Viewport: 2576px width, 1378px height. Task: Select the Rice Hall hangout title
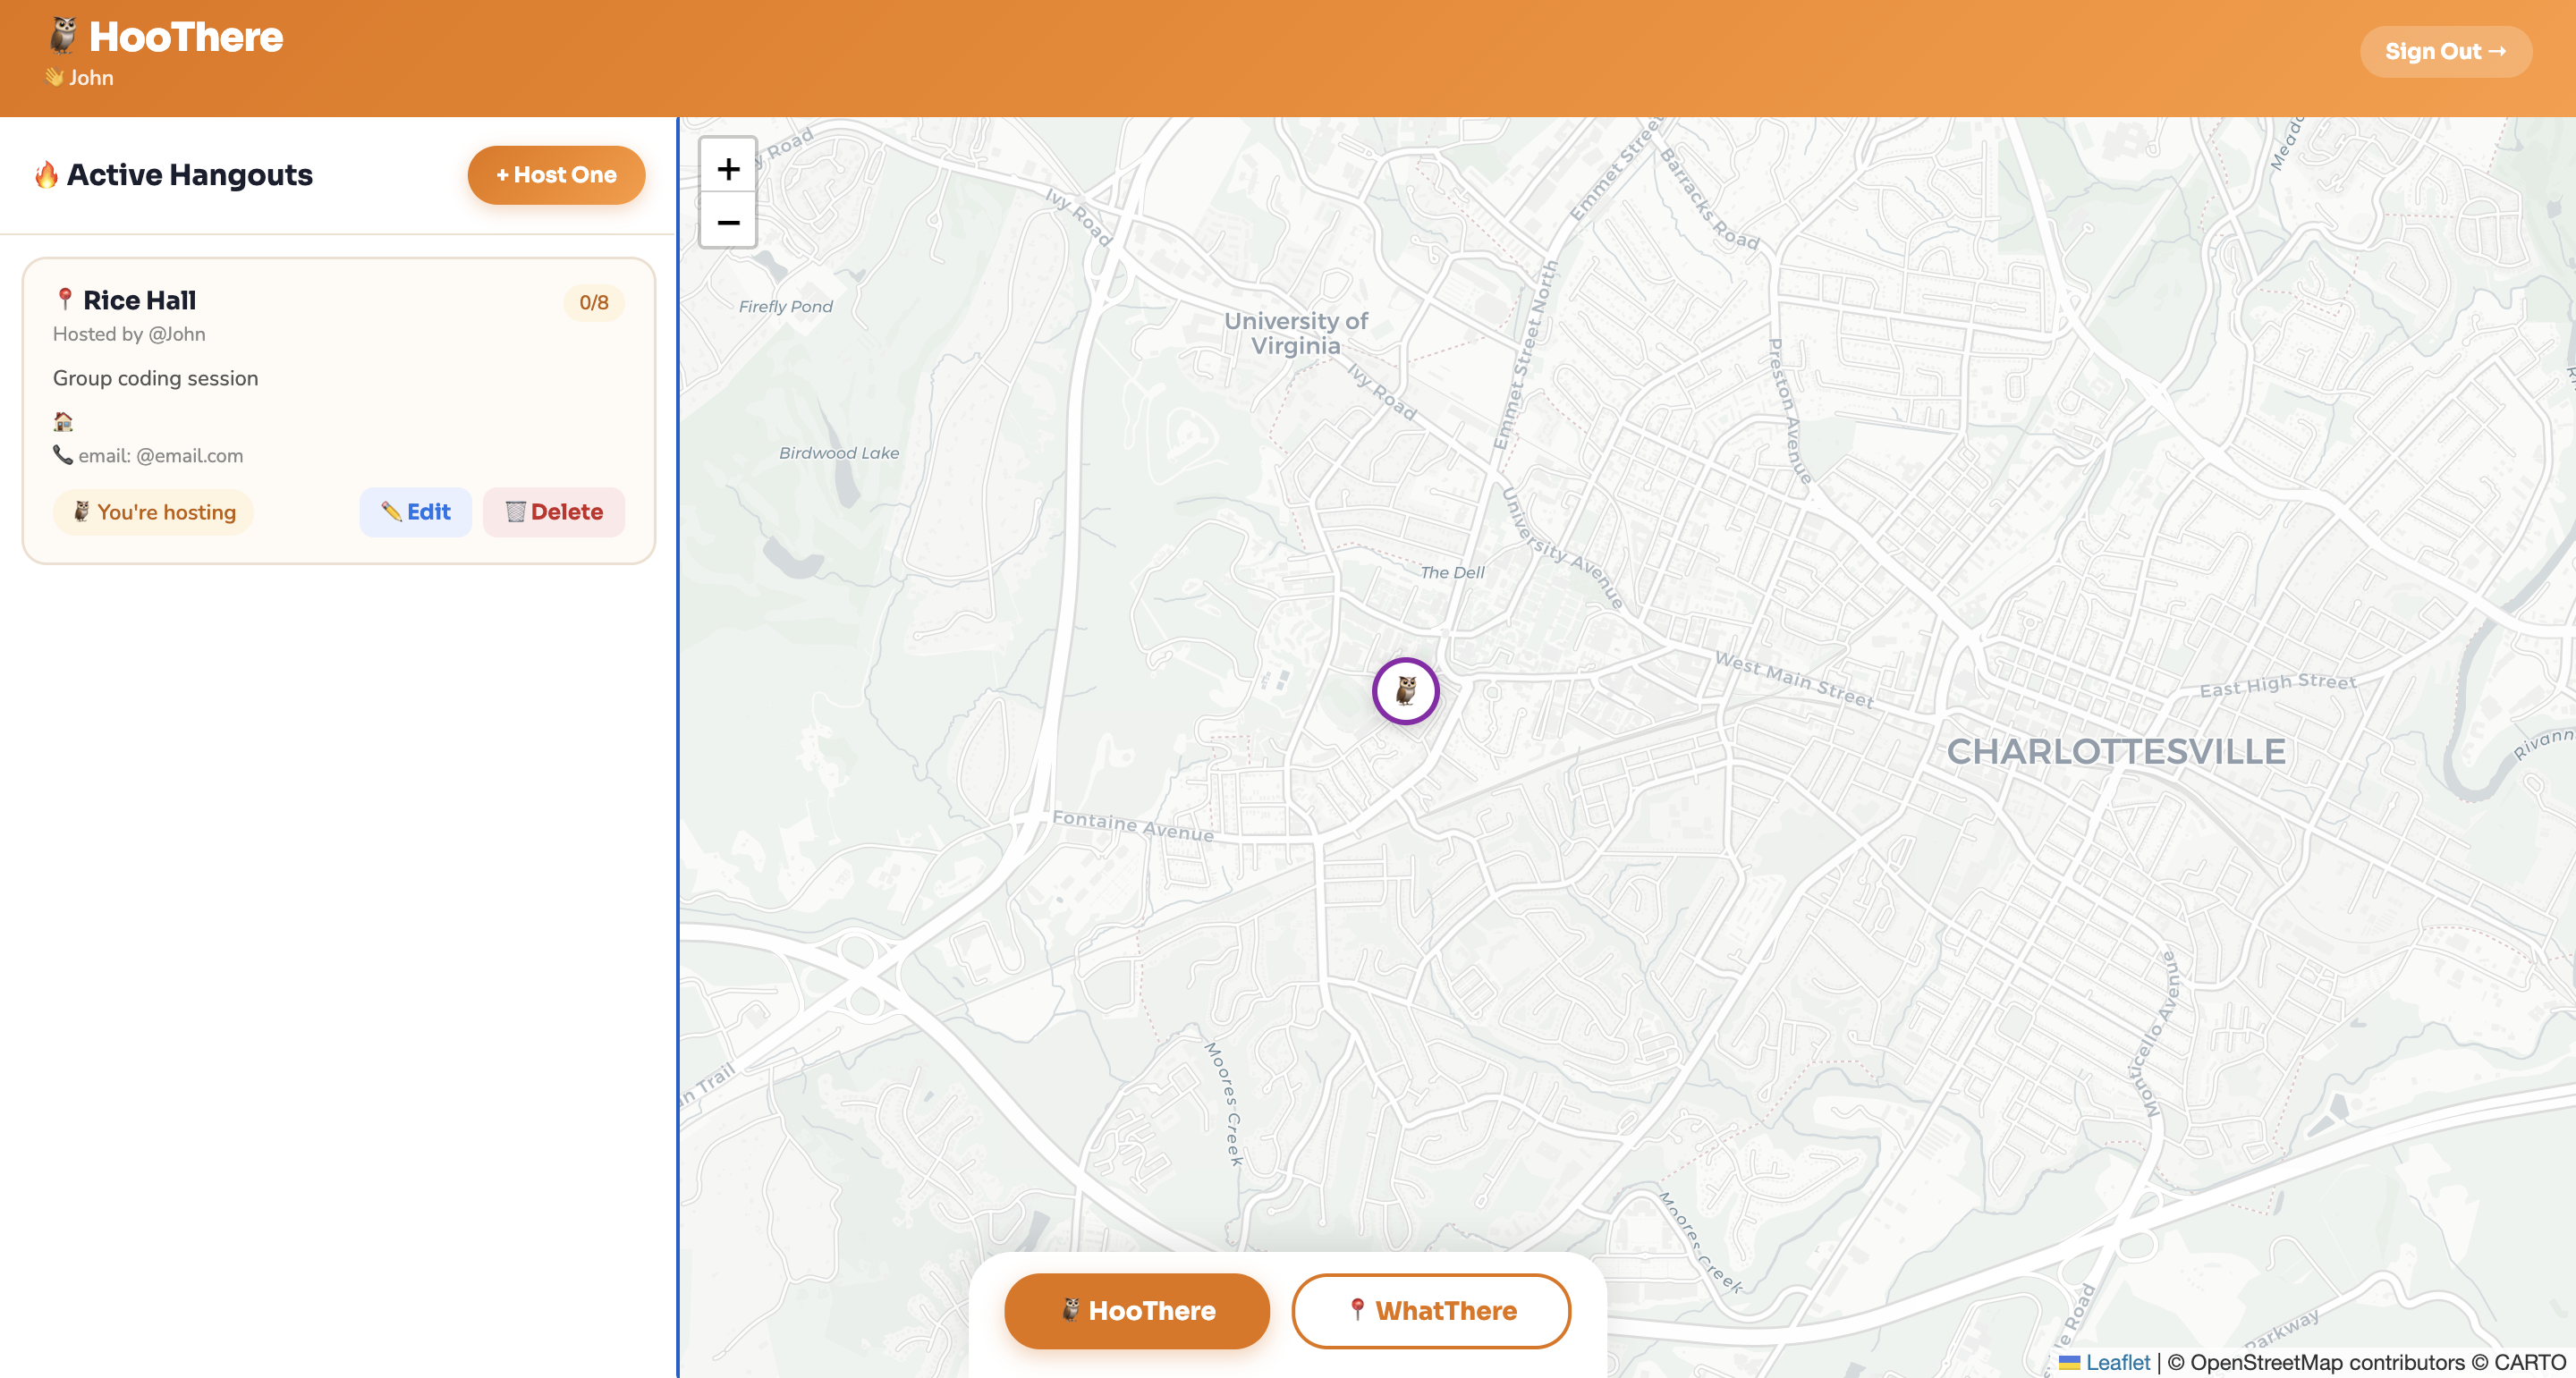(139, 300)
